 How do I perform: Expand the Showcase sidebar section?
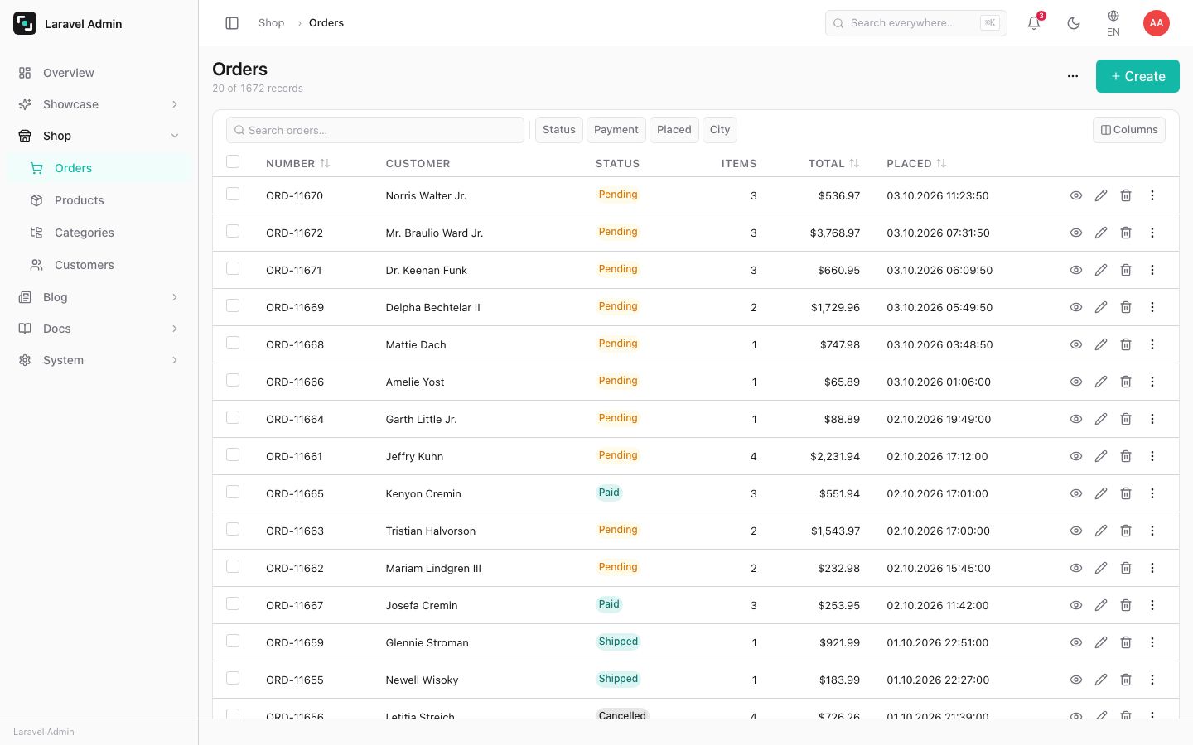99,104
